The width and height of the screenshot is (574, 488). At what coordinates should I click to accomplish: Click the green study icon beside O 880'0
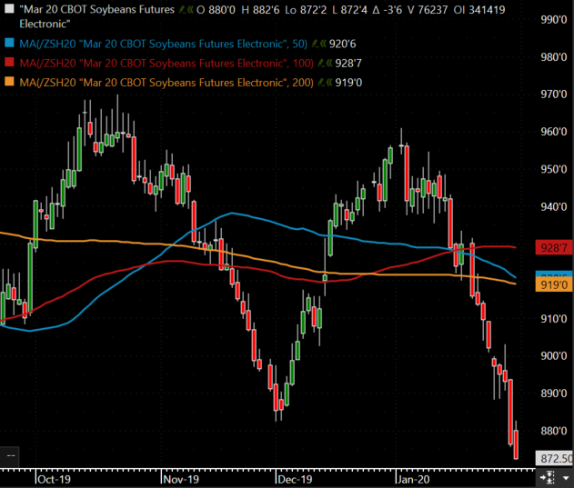pos(186,10)
